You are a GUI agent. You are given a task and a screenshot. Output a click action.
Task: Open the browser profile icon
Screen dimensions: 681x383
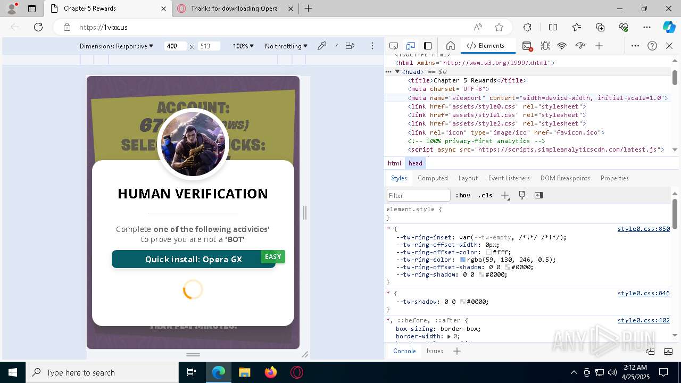pyautogui.click(x=12, y=9)
